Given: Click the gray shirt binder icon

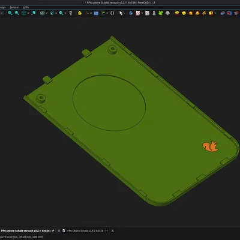Looking at the screenshot, I should point(167,13).
